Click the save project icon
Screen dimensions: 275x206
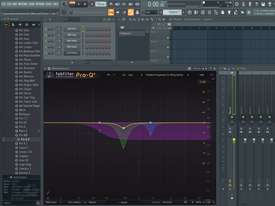coord(263,4)
